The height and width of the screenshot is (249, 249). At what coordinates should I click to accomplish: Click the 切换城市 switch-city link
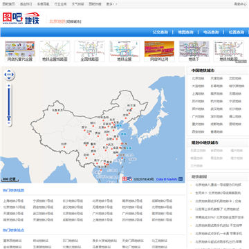pos(73,21)
